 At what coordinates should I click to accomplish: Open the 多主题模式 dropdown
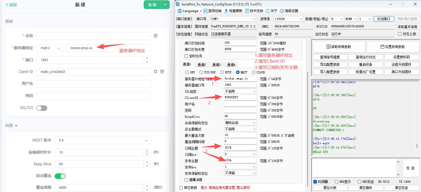(x=240, y=129)
